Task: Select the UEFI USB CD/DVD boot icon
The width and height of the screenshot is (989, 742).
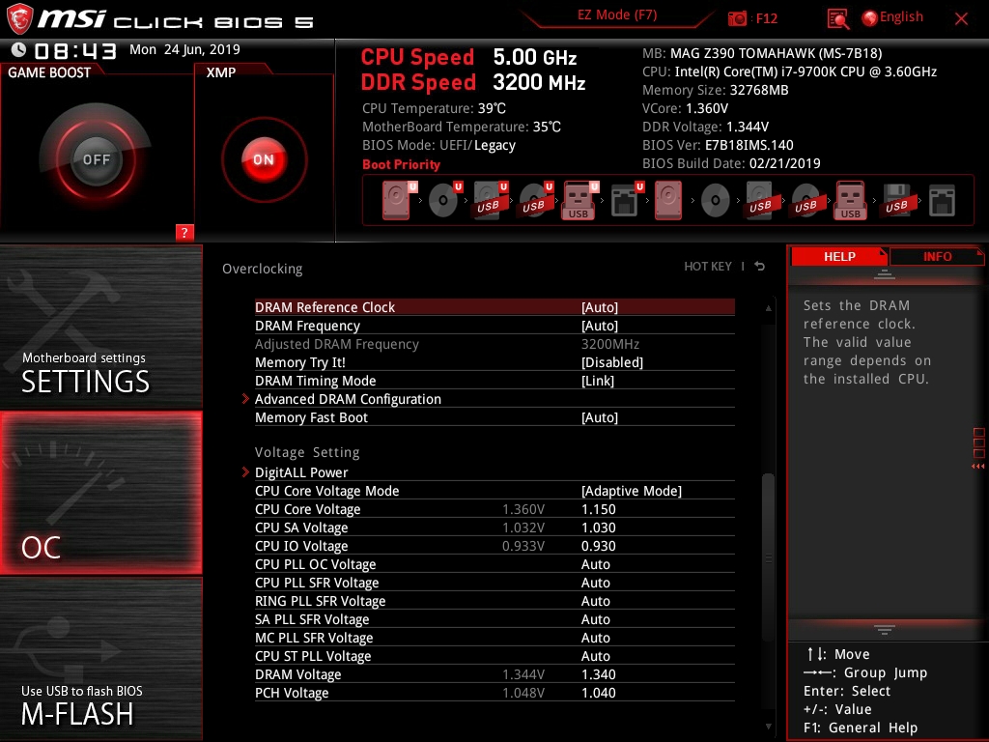Action: (535, 201)
